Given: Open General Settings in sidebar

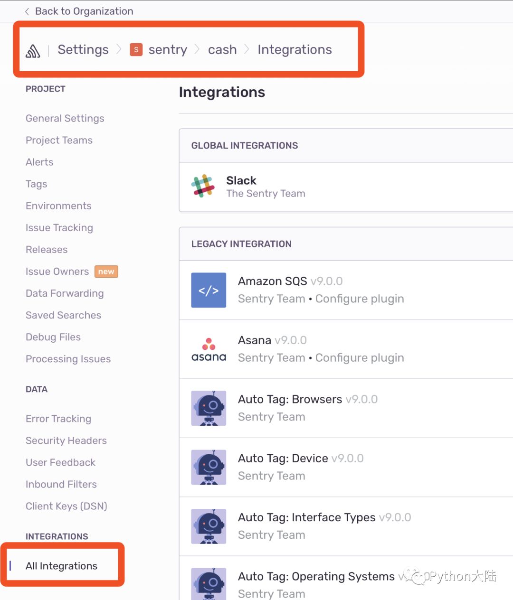Looking at the screenshot, I should click(65, 118).
